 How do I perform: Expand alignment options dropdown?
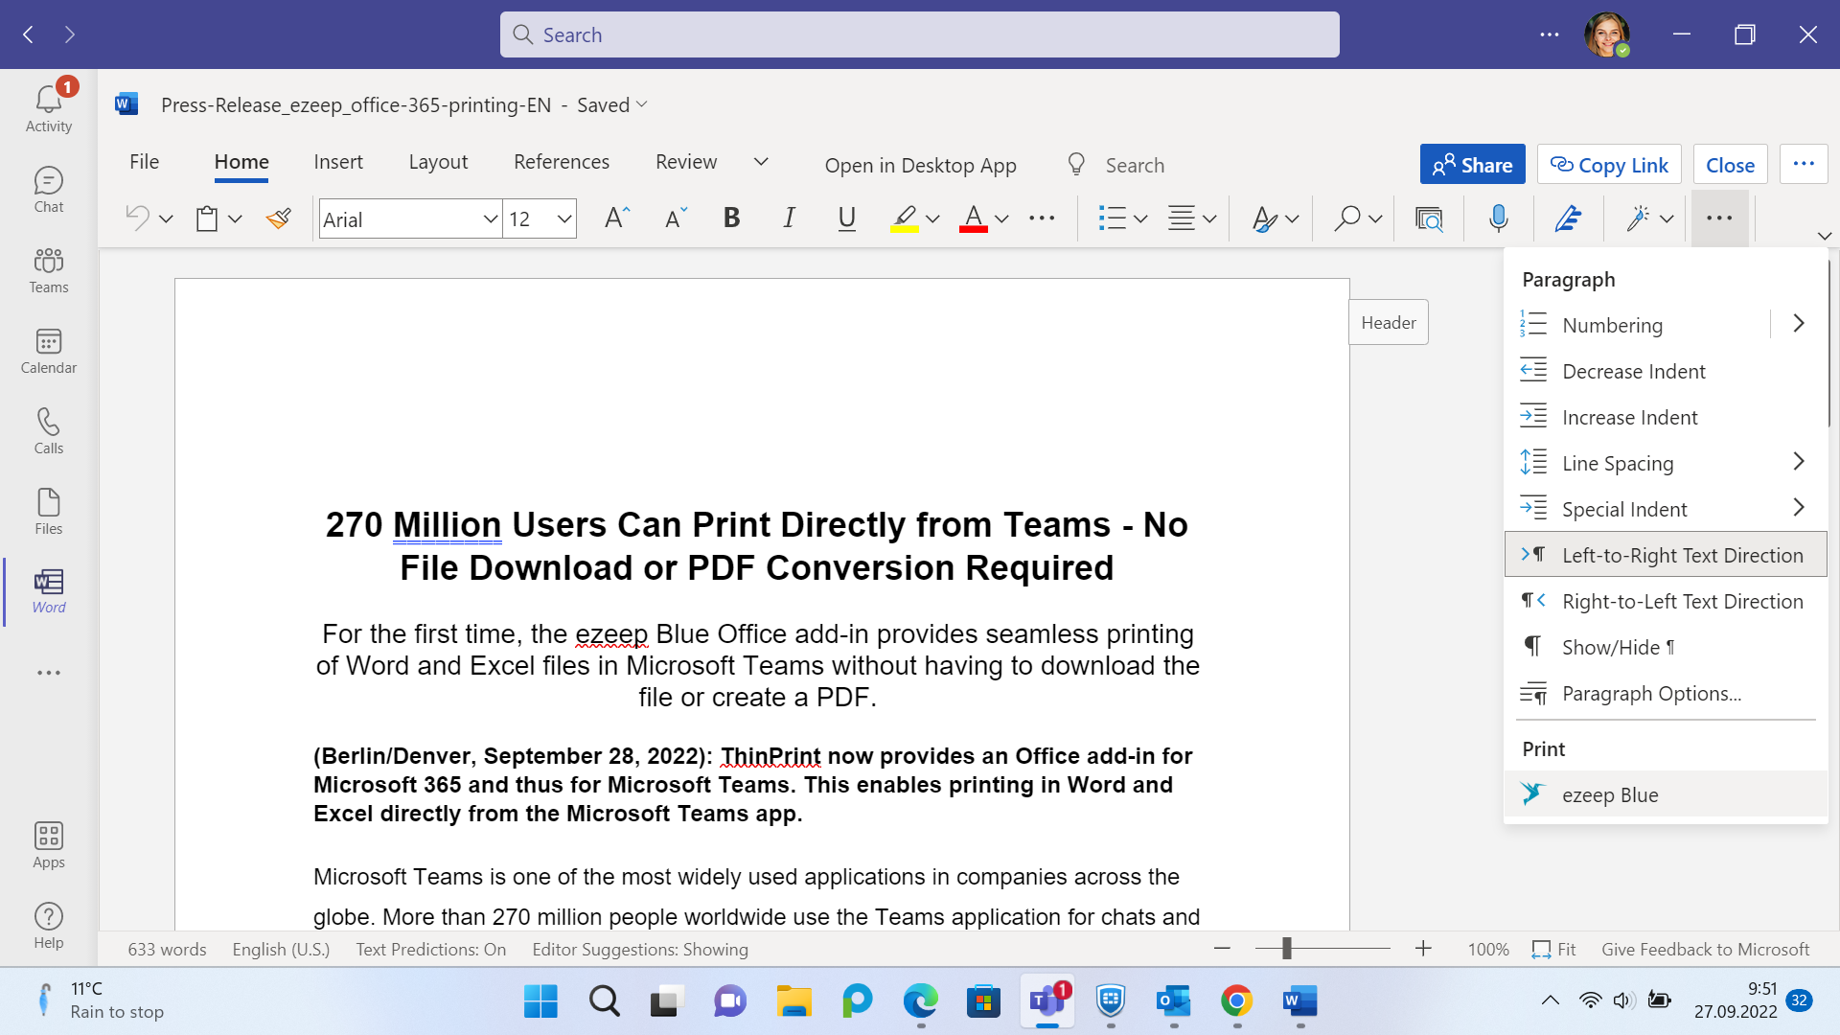tap(1209, 219)
